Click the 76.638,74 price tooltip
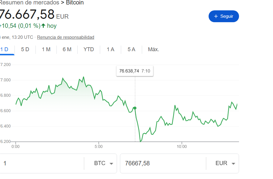Screen dimensions: 273x179 pos(135,71)
